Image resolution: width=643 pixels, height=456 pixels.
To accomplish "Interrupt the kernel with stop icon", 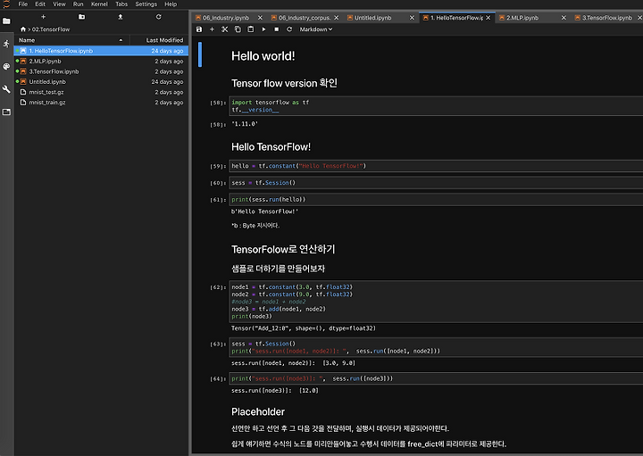I will (x=276, y=29).
